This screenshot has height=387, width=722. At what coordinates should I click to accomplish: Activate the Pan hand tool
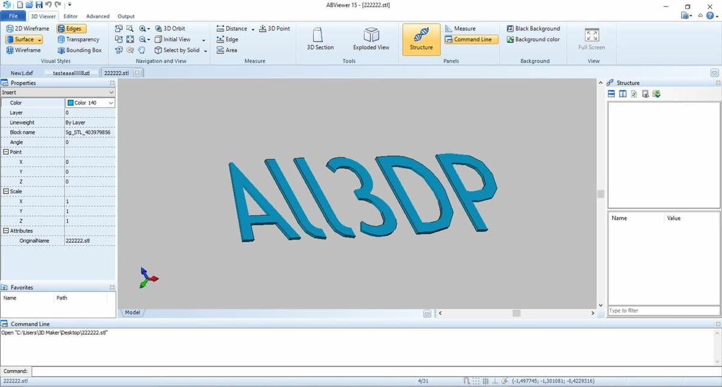tap(141, 50)
